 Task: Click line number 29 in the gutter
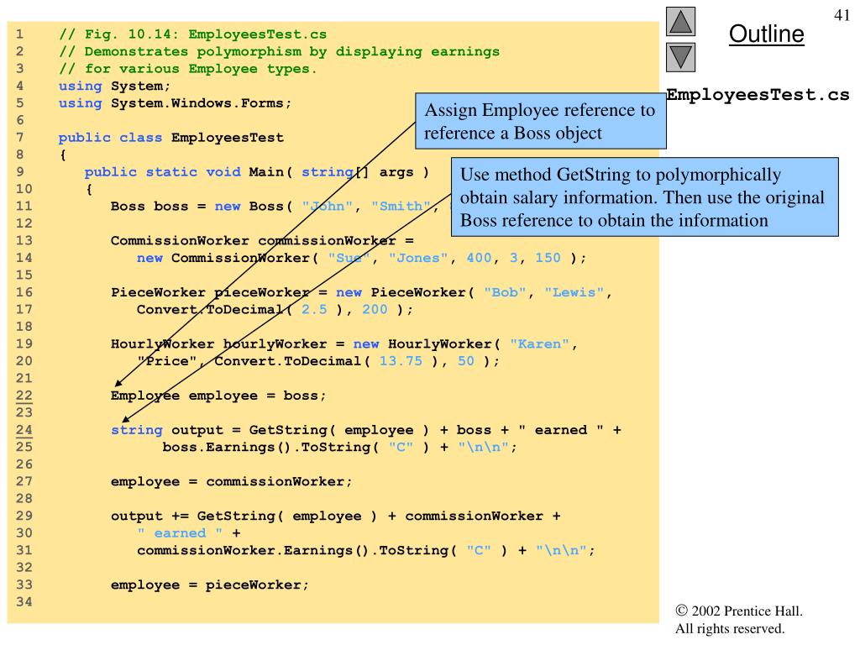coord(24,517)
